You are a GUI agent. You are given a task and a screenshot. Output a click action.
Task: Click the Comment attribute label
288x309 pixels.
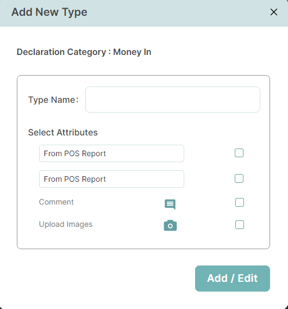57,202
